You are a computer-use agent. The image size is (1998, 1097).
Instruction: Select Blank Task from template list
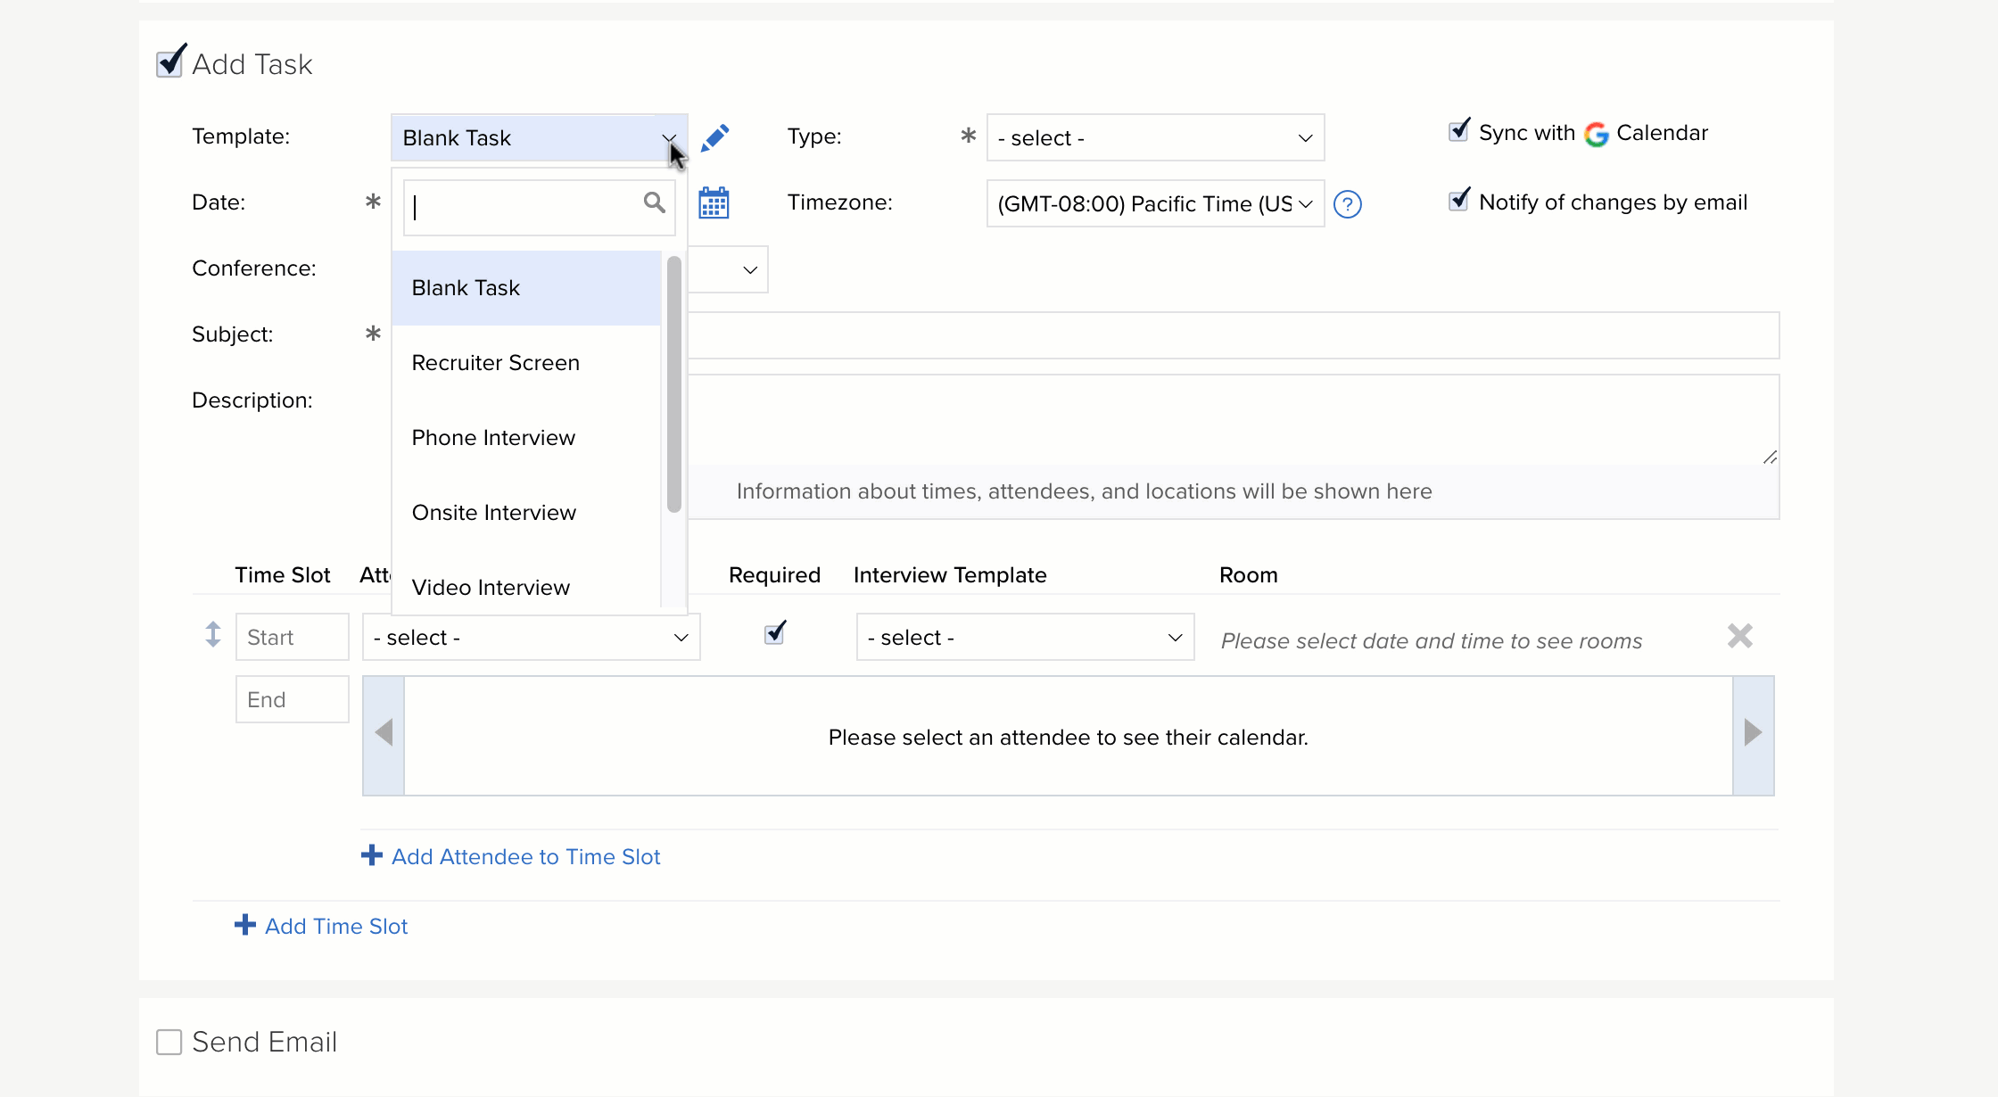coord(526,288)
